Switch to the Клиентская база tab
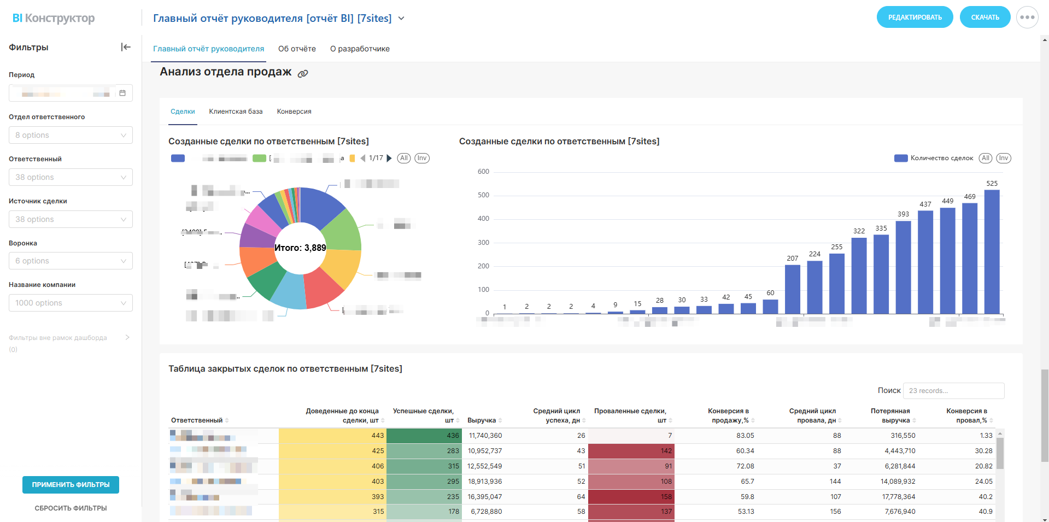Image resolution: width=1049 pixels, height=522 pixels. (x=236, y=112)
